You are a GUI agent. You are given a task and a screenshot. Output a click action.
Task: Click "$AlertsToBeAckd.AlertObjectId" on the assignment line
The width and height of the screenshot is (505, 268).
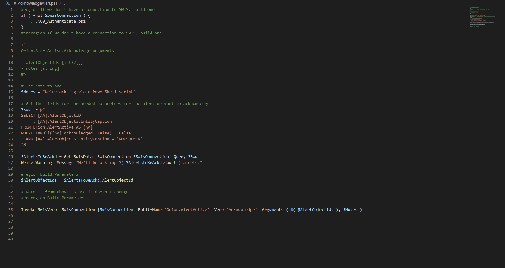pos(99,180)
